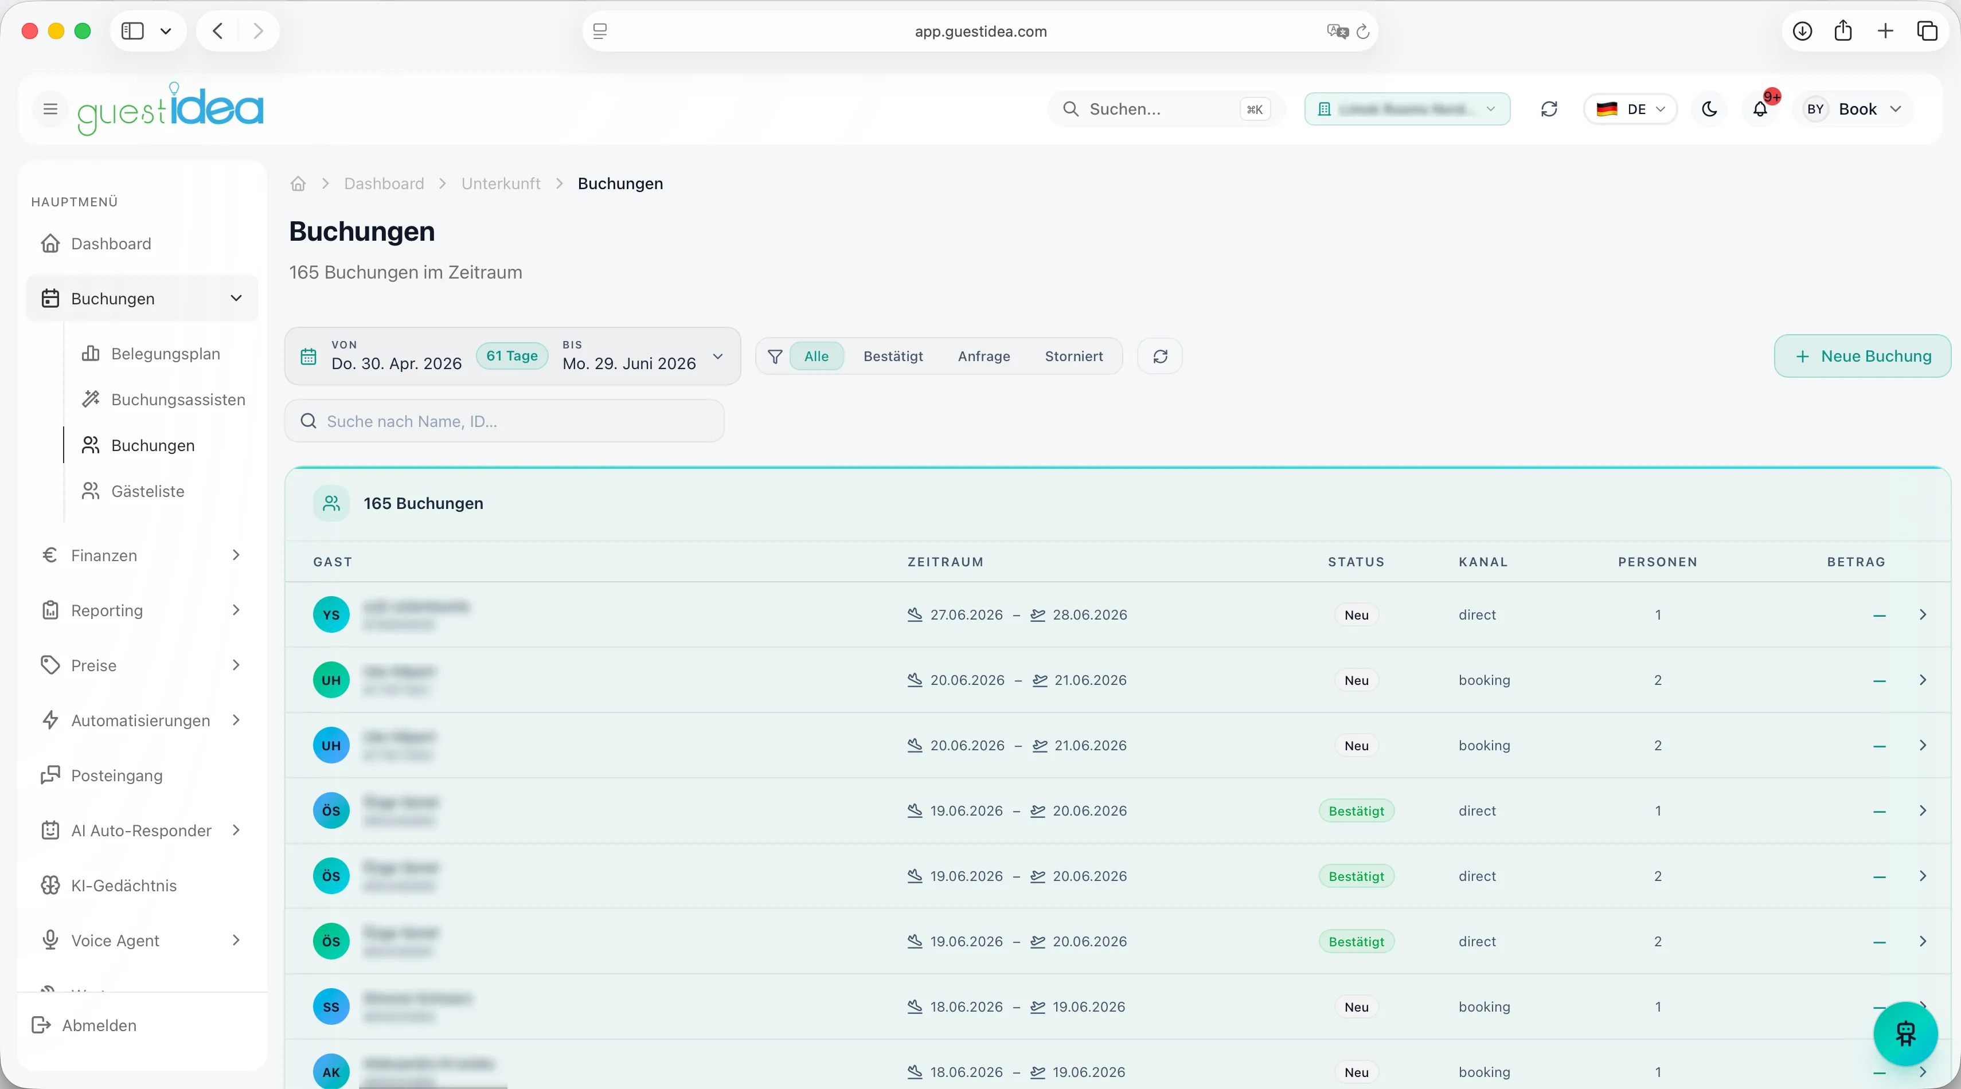Image resolution: width=1961 pixels, height=1089 pixels.
Task: Refresh bookings list beside filter tabs
Action: point(1159,356)
